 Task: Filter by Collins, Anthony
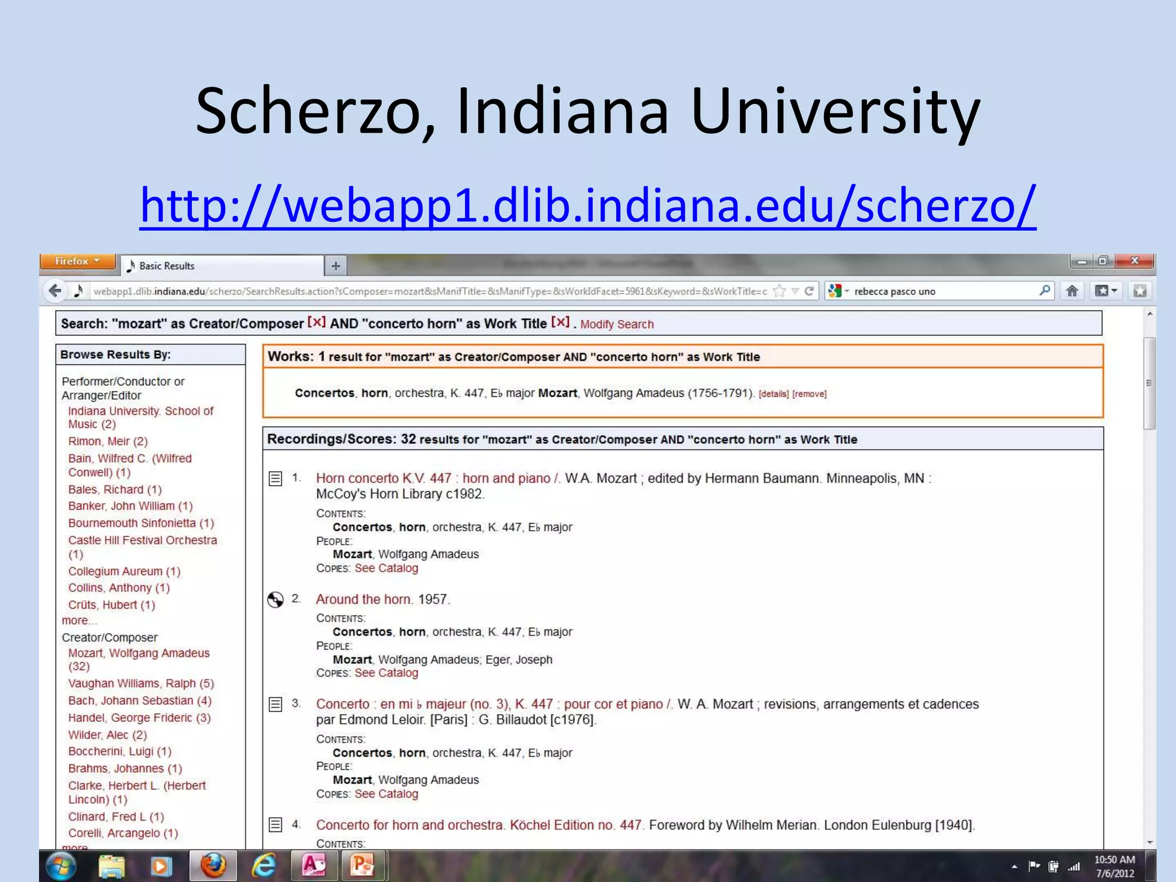pos(119,587)
